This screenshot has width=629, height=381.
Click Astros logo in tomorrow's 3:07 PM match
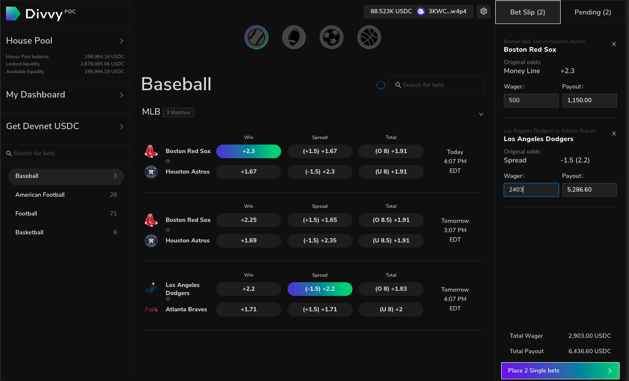pos(151,241)
